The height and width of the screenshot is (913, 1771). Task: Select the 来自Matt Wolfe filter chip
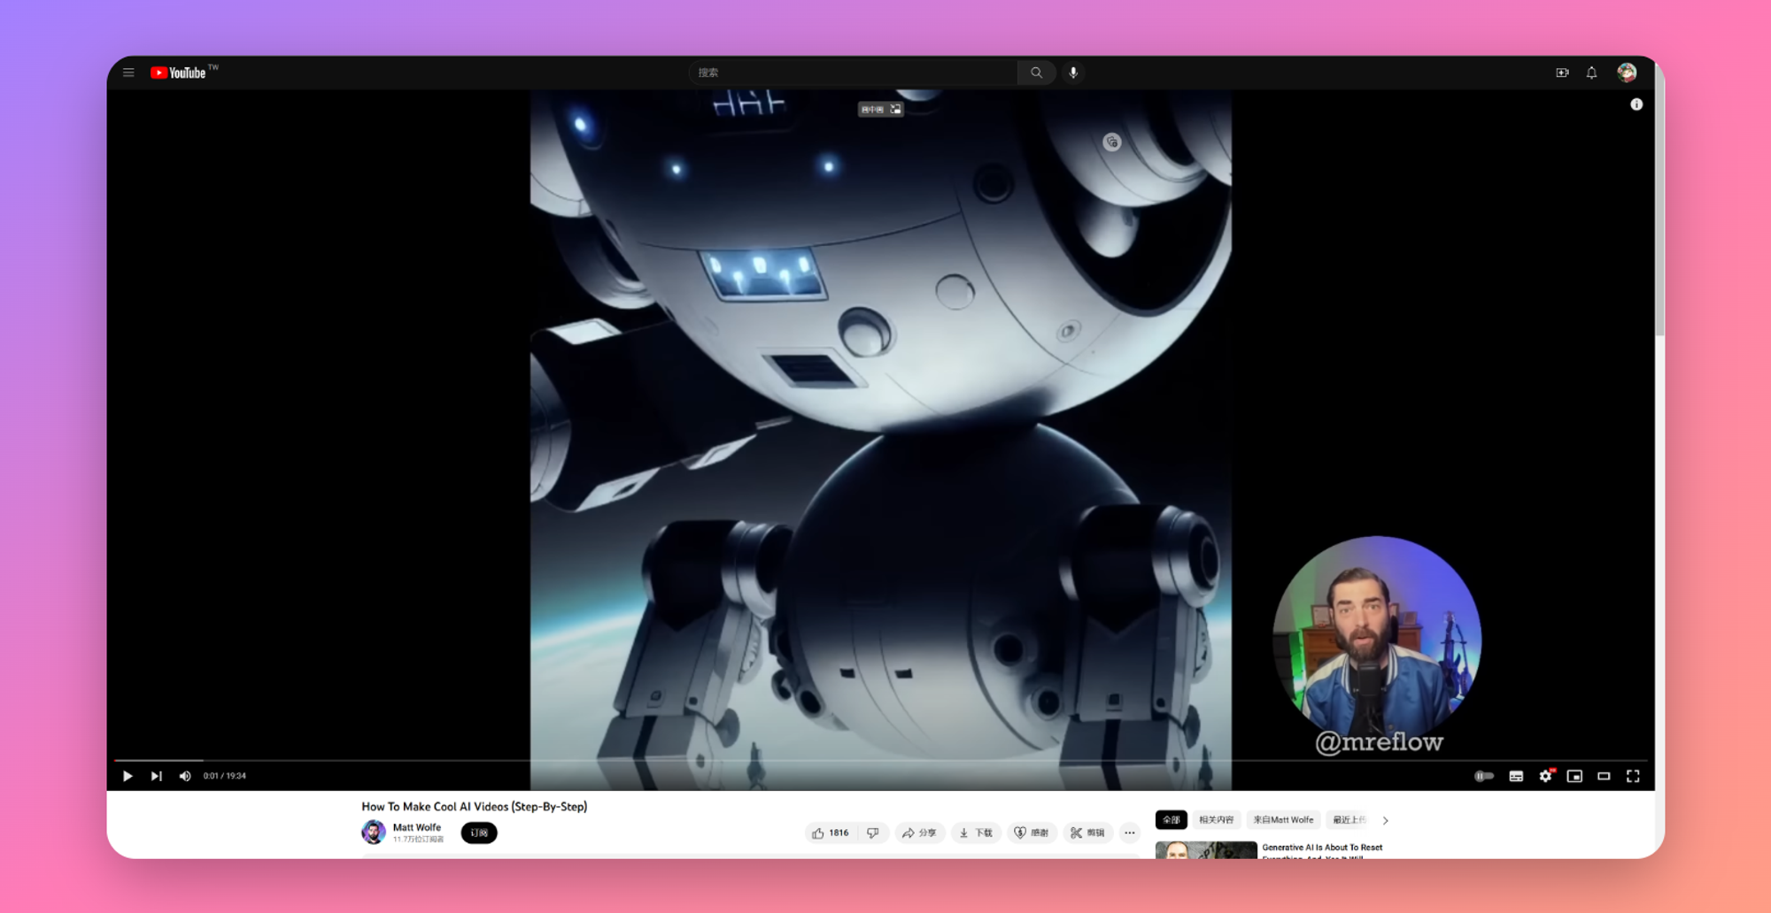point(1283,820)
